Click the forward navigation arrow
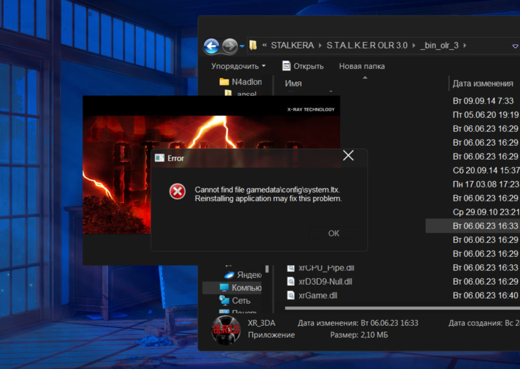520x369 pixels. pos(229,46)
